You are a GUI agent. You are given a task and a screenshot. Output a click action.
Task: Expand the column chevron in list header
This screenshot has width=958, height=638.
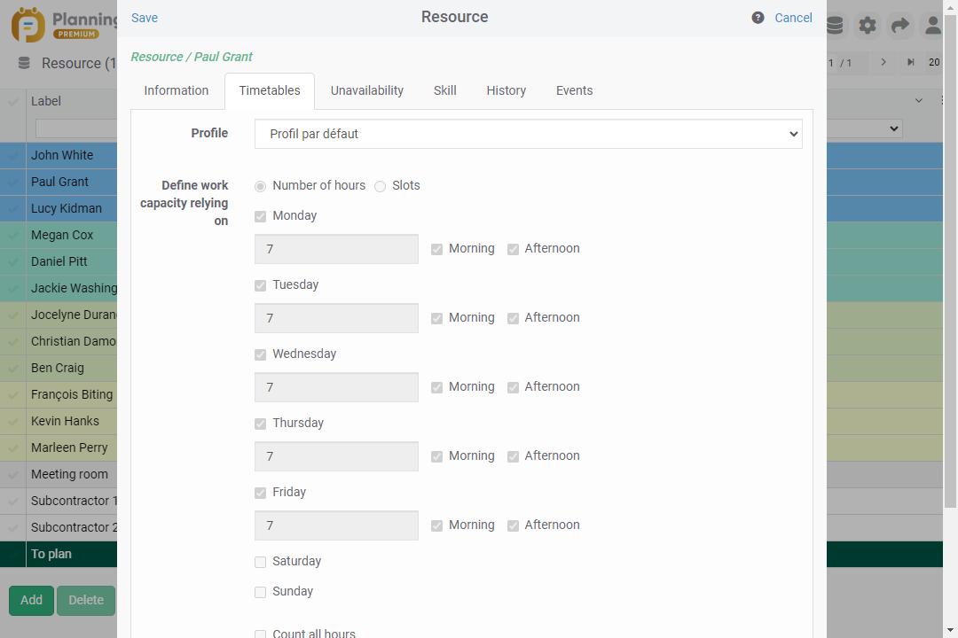click(x=918, y=100)
